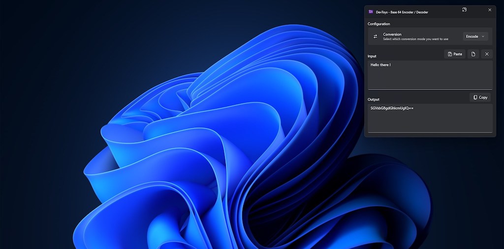Click into the "Hello there !" input box

pos(430,75)
